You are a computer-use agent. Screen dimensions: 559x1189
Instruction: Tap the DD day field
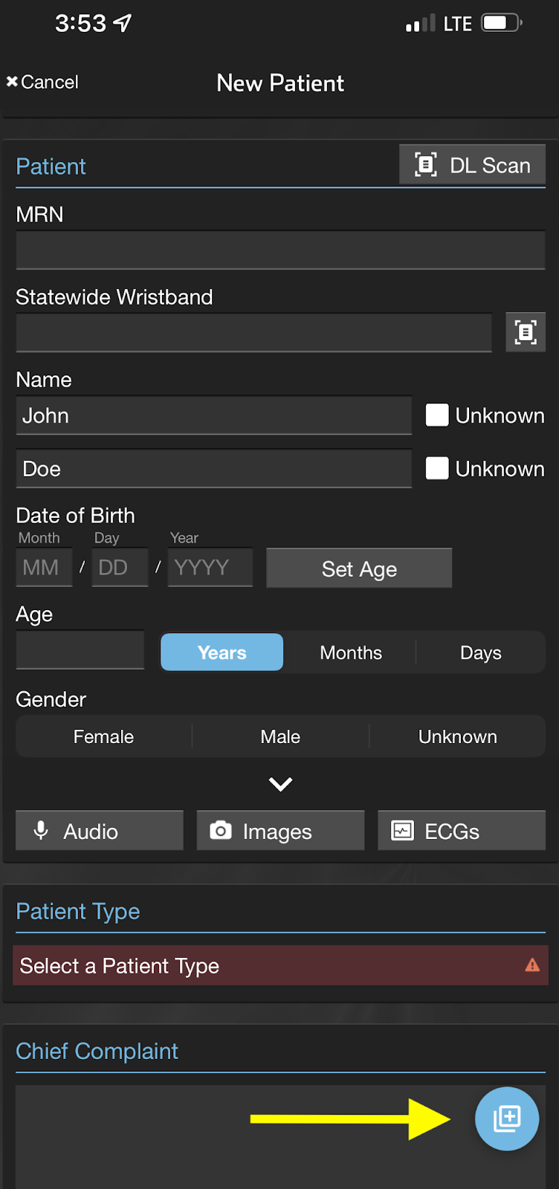(x=120, y=568)
